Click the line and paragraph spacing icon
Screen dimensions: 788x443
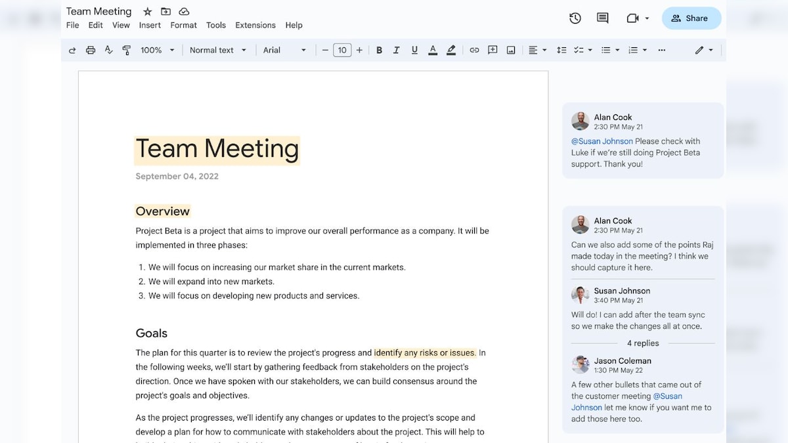pyautogui.click(x=561, y=50)
